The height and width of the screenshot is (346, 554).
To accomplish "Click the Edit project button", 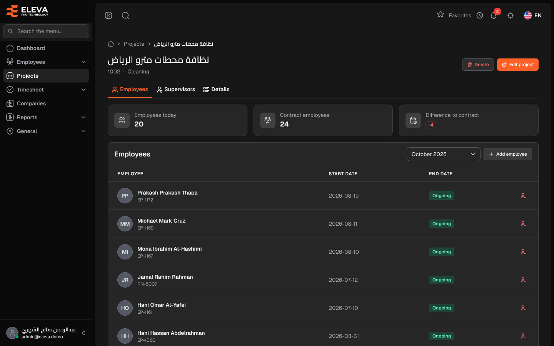I will 518,65.
